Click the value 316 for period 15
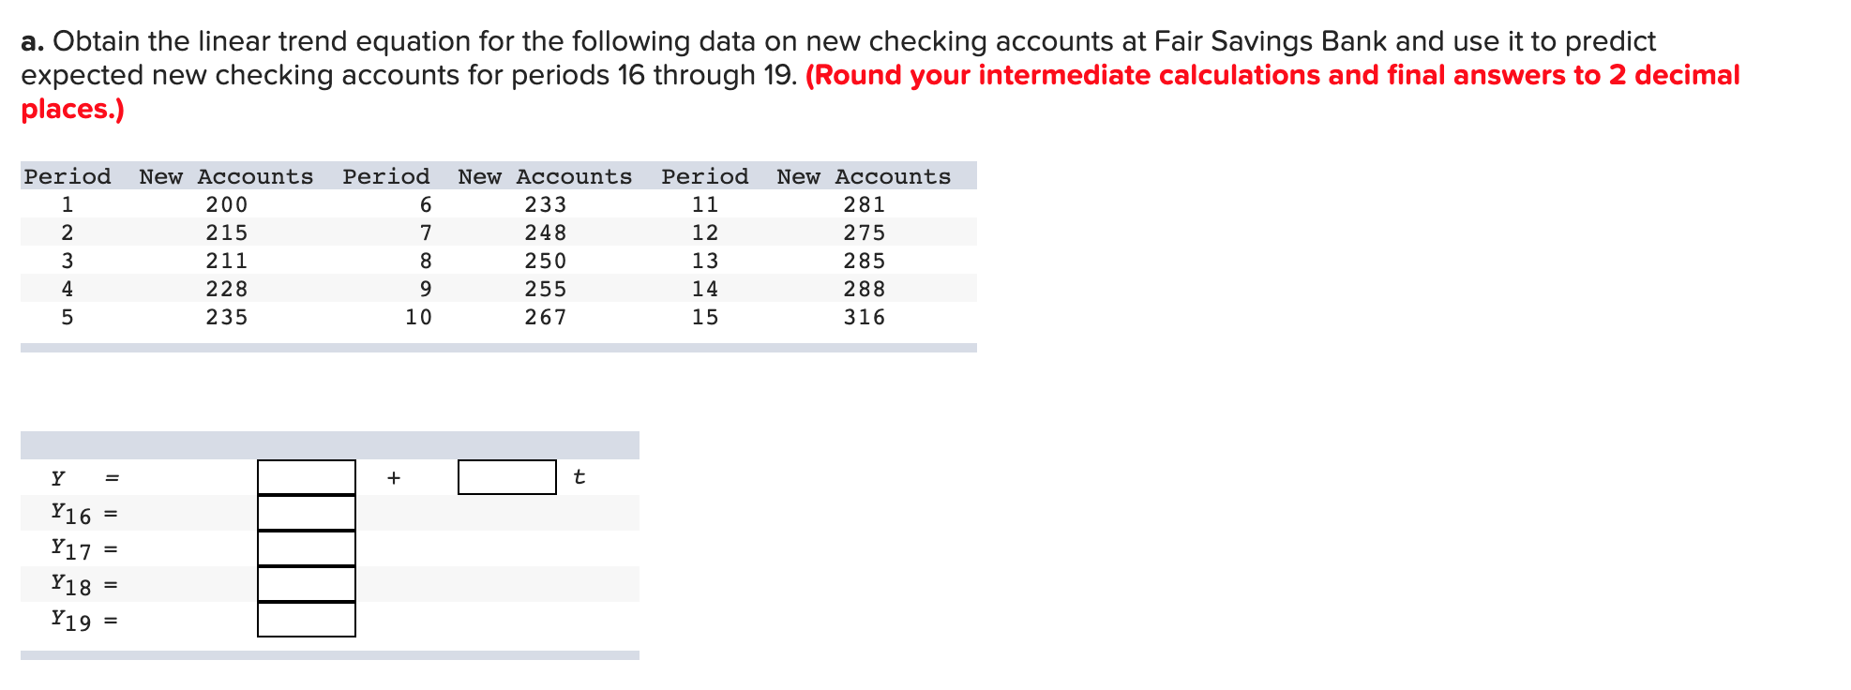The height and width of the screenshot is (690, 1851). pos(865,317)
